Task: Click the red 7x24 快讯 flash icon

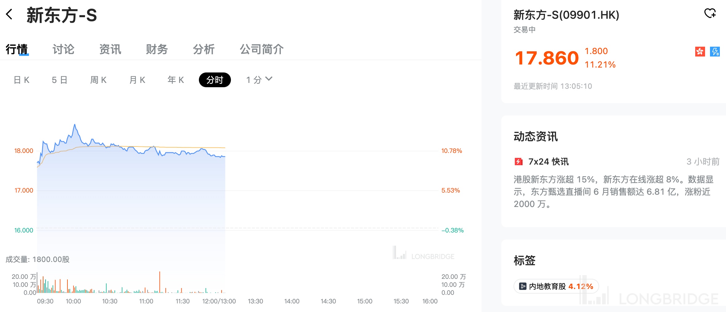Action: [518, 162]
